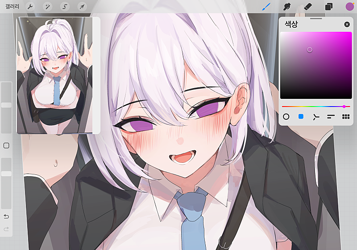Close the 색상 color panel
The height and width of the screenshot is (250, 357).
[347, 25]
